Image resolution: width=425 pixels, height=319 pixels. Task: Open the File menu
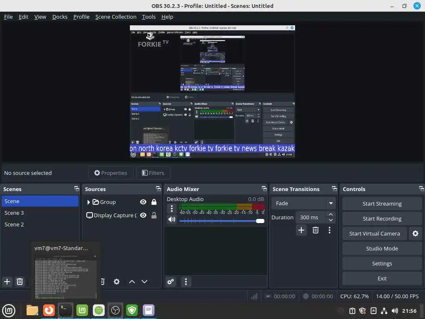8,17
